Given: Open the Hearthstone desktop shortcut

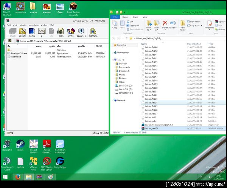Looking at the screenshot, I should coord(20,8).
